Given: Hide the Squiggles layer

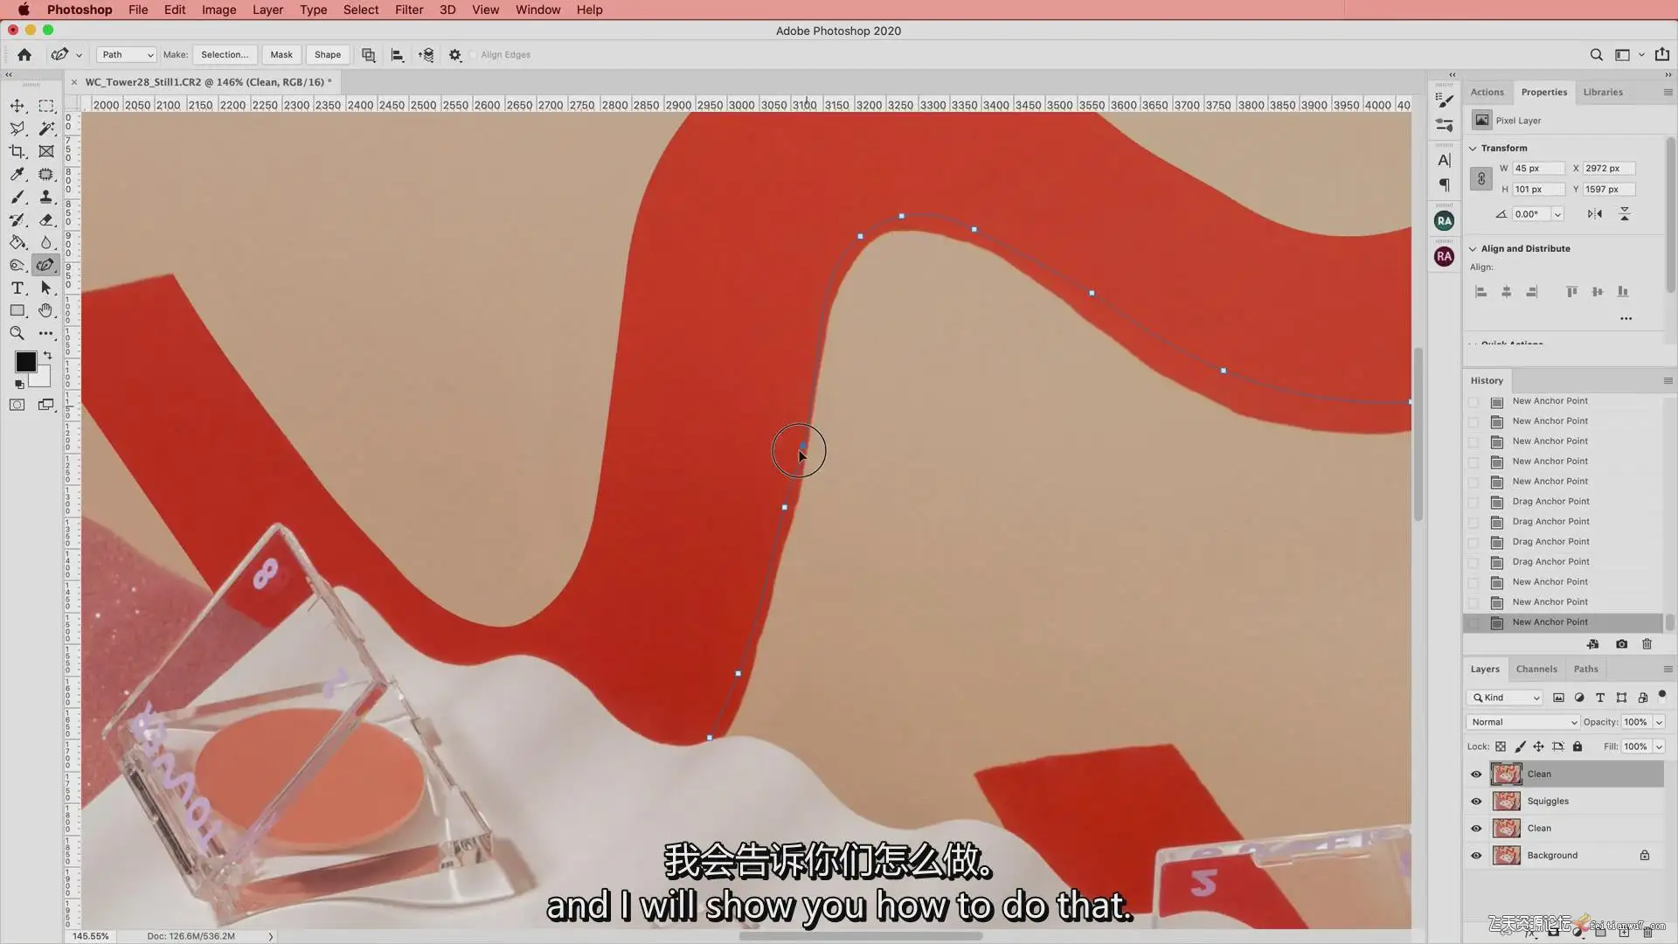Looking at the screenshot, I should pos(1476,802).
